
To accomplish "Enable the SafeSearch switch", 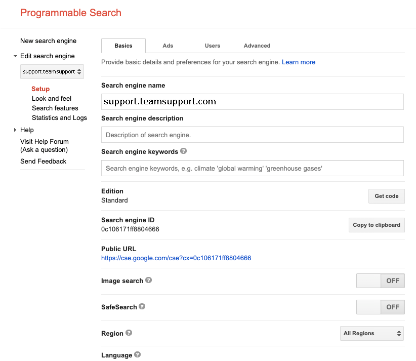I will [380, 307].
